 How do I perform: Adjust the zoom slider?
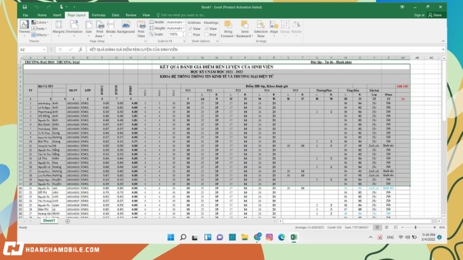pyautogui.click(x=416, y=227)
